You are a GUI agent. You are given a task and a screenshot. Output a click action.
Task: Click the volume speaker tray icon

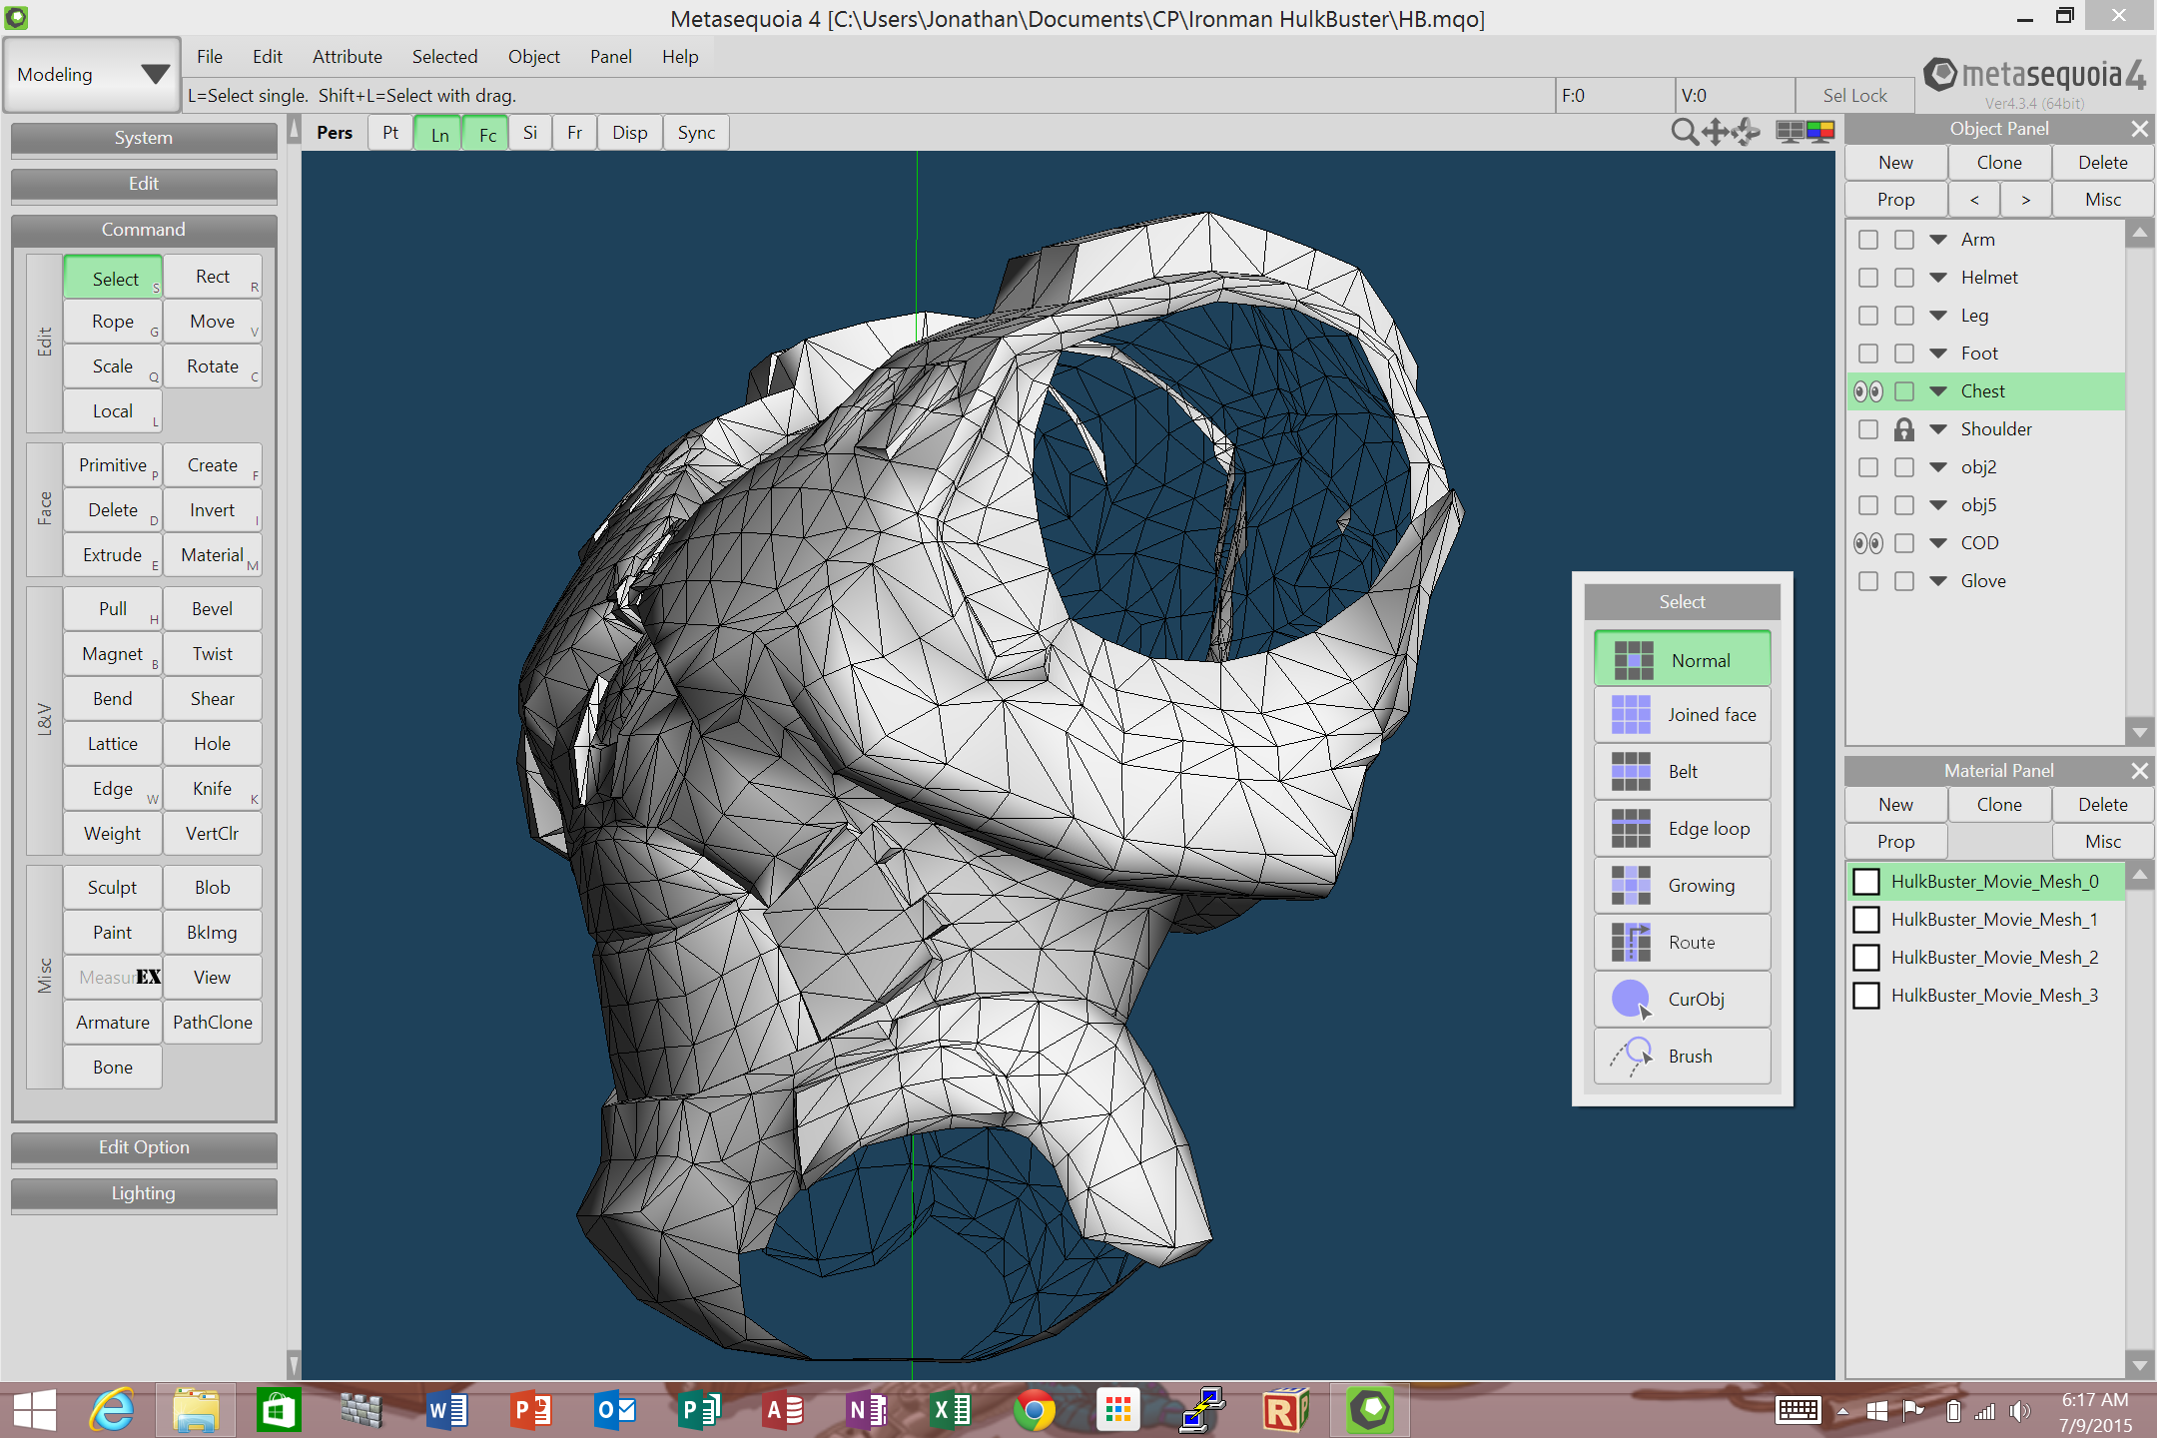tap(2021, 1411)
